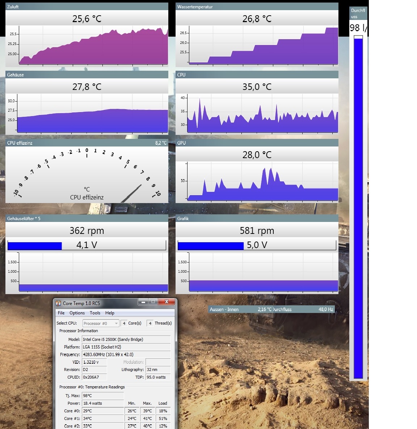
Task: Open the Options menu in Core Temp
Action: coord(77,313)
